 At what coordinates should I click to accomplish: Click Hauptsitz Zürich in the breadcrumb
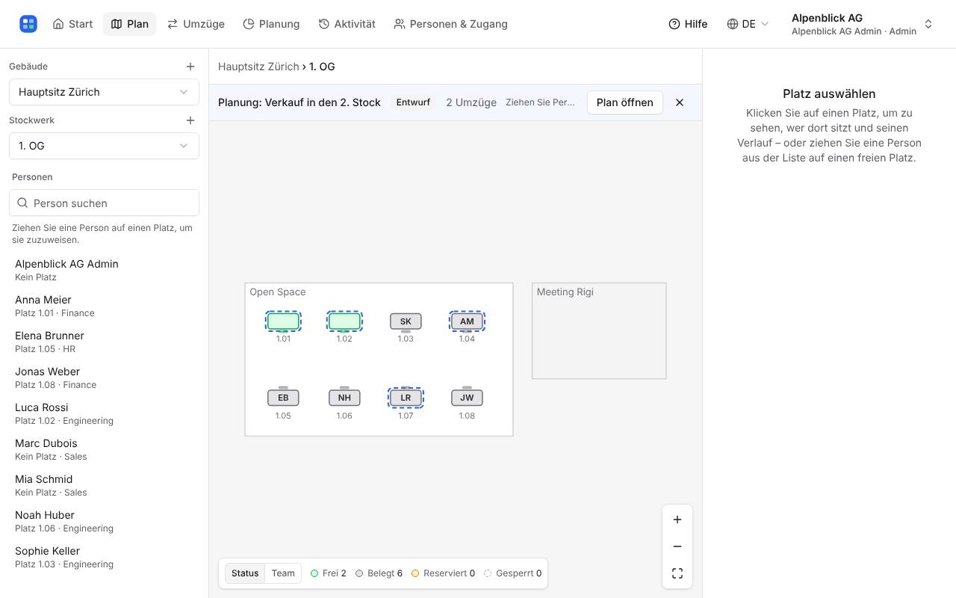[x=258, y=67]
